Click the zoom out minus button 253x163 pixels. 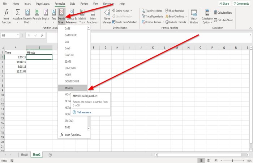point(222,160)
